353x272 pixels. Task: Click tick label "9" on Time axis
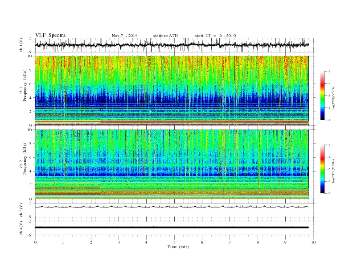285,242
